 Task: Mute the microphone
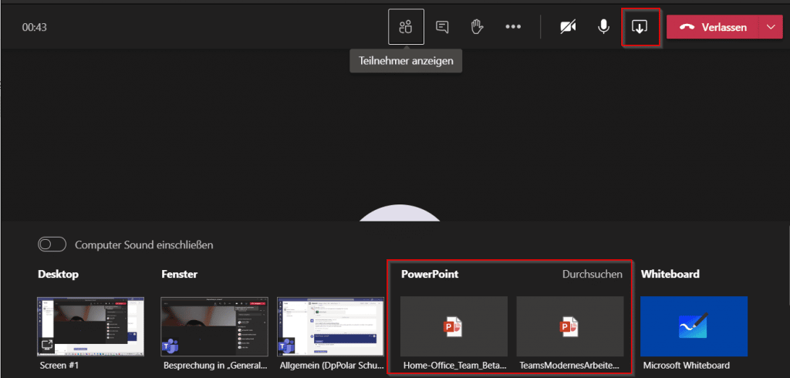coord(603,27)
